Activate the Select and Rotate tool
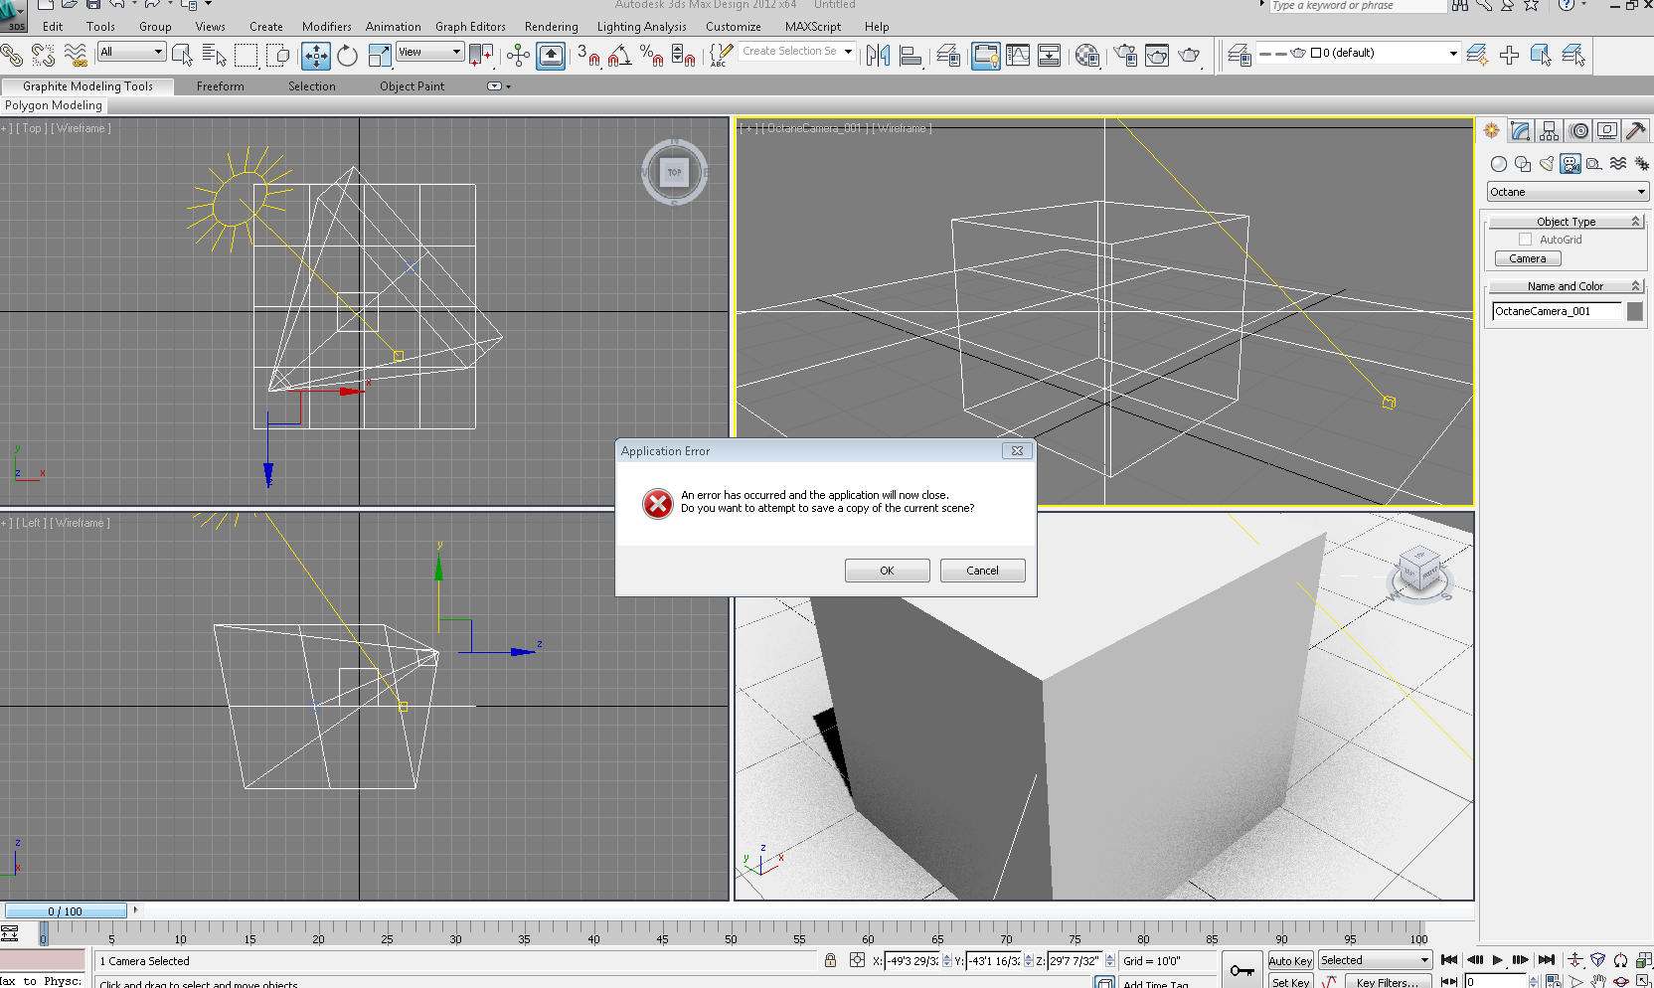 pyautogui.click(x=347, y=56)
